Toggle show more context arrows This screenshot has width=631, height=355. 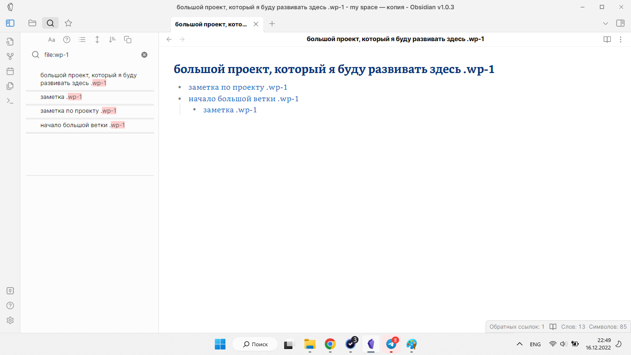97,40
